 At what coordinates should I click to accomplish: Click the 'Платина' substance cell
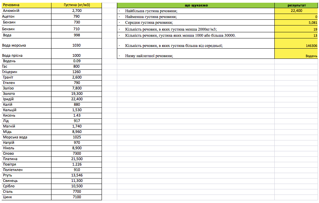point(26,159)
